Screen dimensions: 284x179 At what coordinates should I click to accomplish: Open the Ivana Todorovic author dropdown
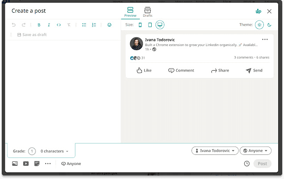point(215,151)
